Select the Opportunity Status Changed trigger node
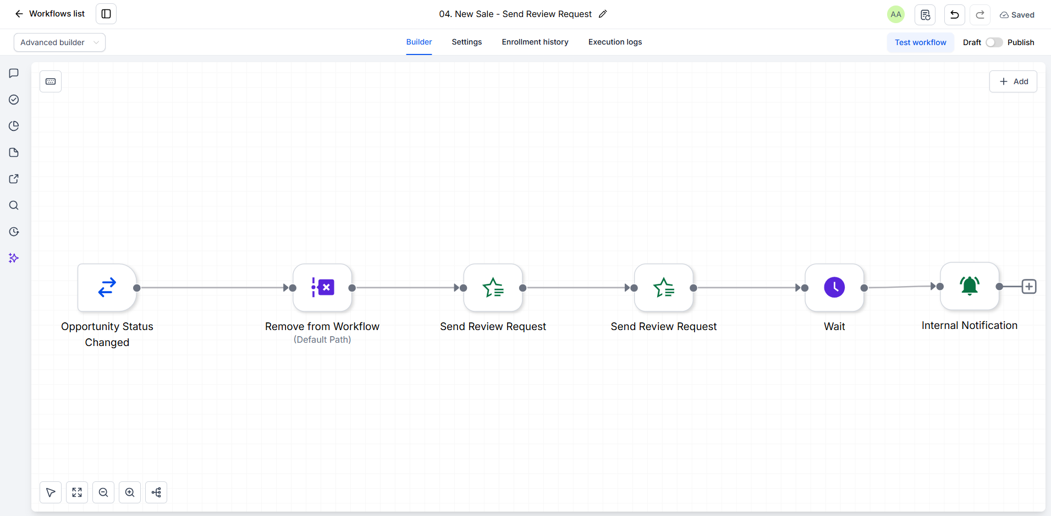 pos(107,287)
